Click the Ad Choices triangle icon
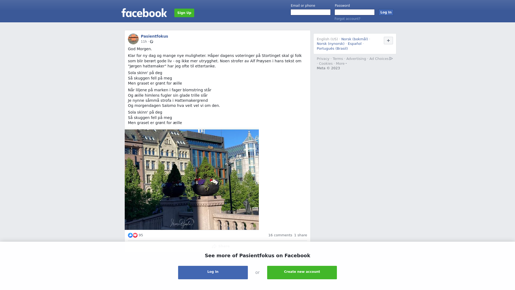 pyautogui.click(x=391, y=59)
